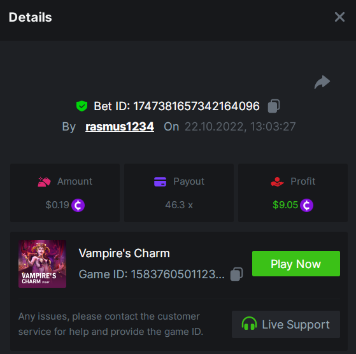Click the 46.3 x payout value
The height and width of the screenshot is (354, 356).
coord(179,205)
